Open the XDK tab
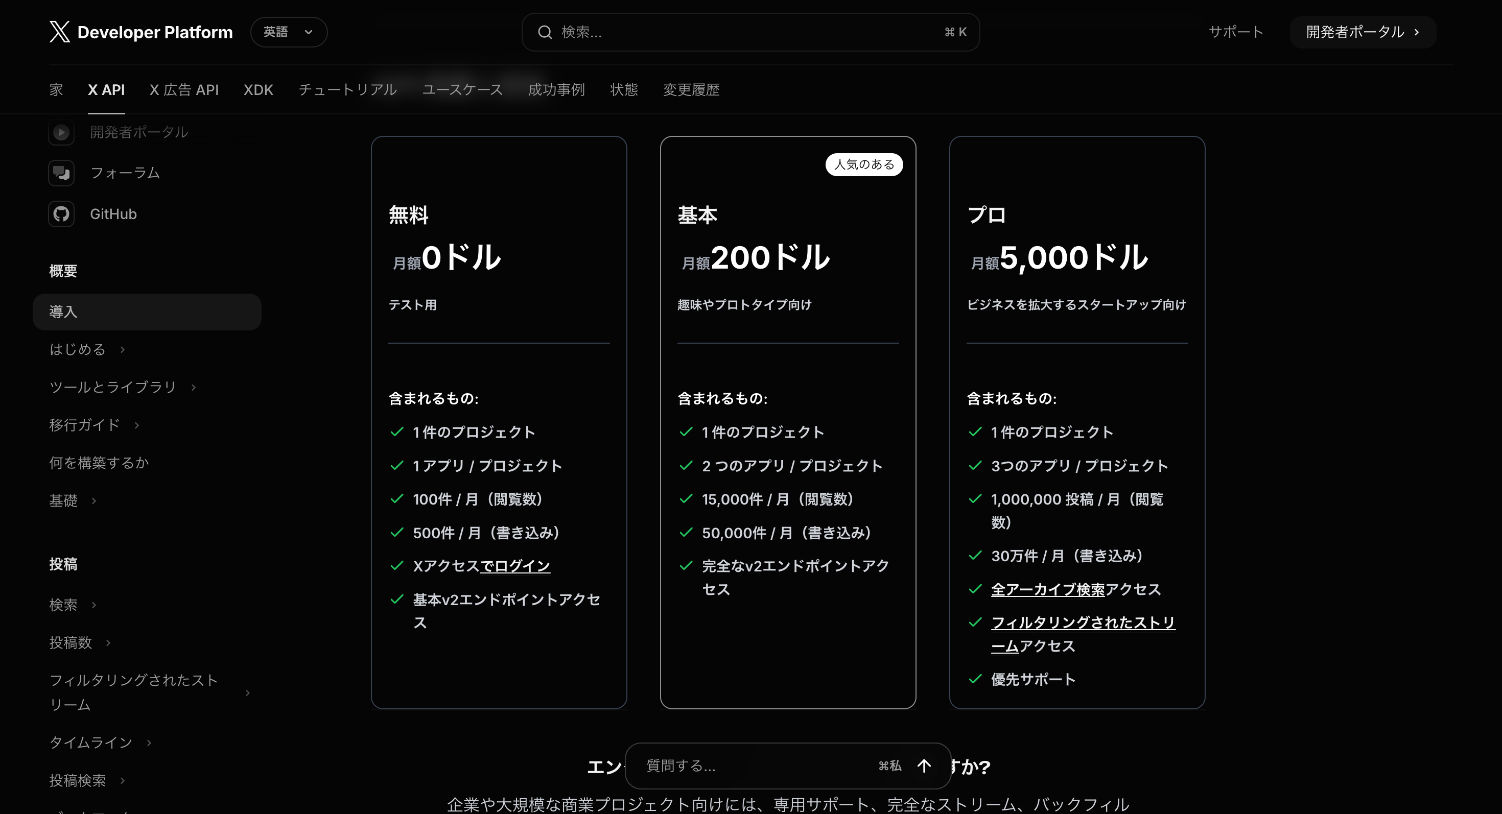 pos(259,90)
